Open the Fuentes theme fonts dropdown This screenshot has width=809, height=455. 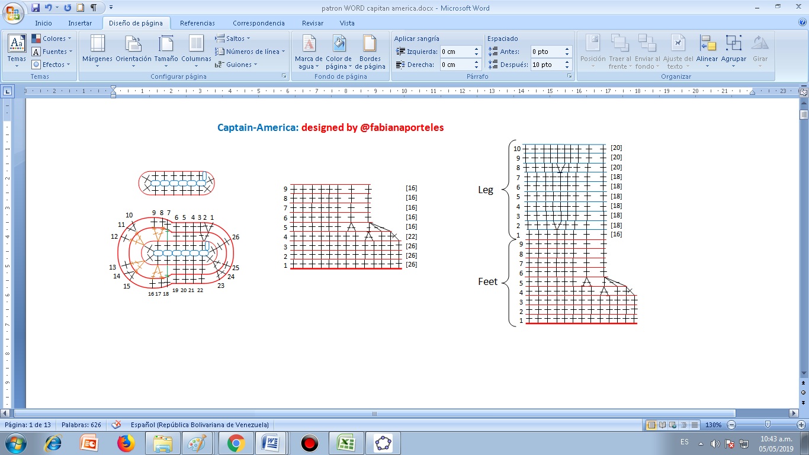(x=52, y=52)
